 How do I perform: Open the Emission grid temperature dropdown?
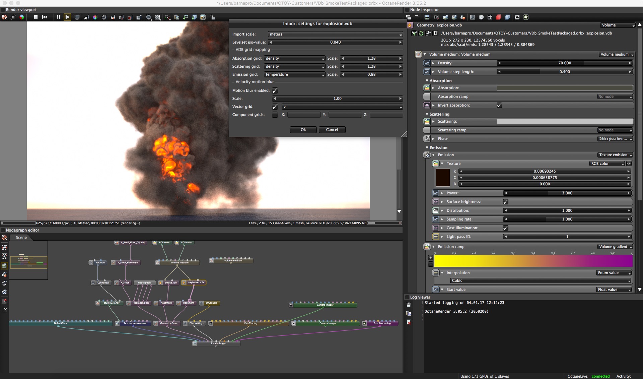[x=294, y=74]
